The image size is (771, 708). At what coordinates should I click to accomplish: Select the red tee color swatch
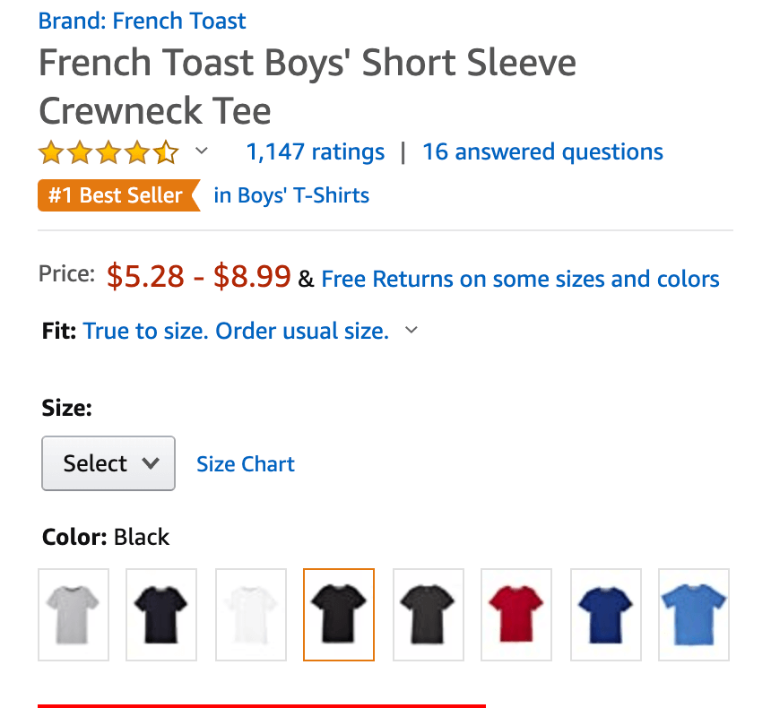coord(516,614)
